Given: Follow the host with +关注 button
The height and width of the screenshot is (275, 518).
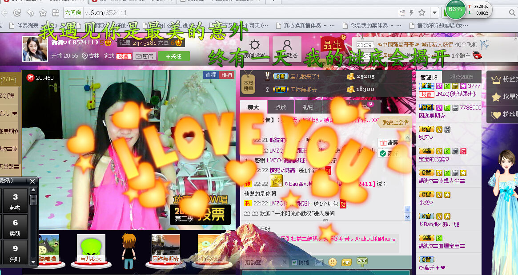Looking at the screenshot, I should coord(174,56).
